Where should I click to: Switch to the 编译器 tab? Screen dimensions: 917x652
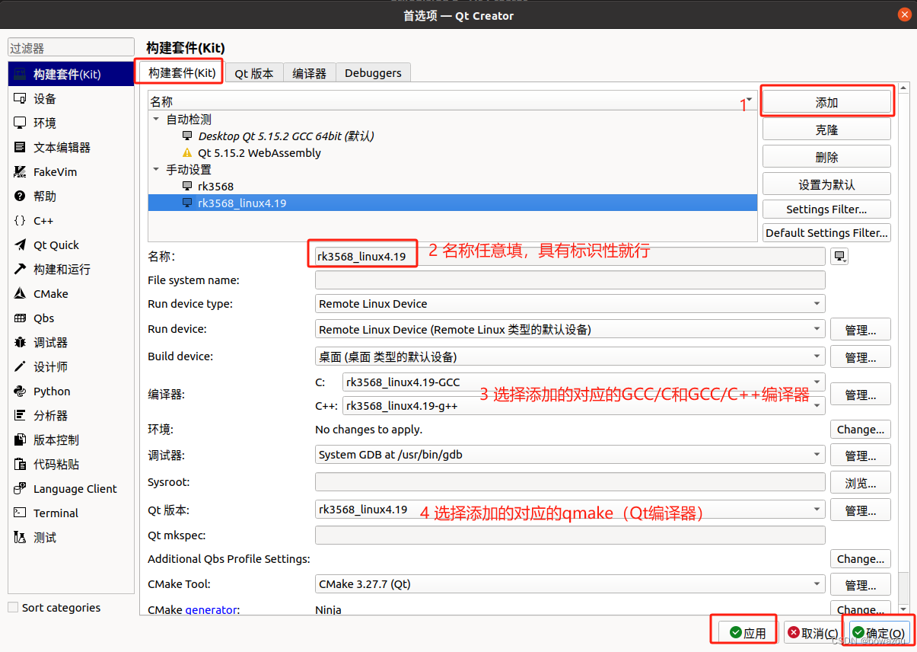pyautogui.click(x=309, y=72)
